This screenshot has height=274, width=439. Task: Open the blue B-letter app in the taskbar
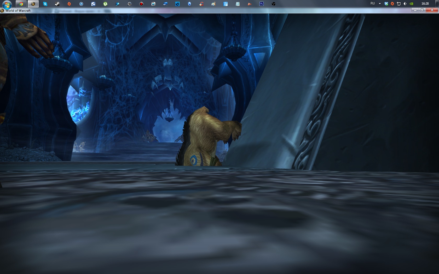[177, 4]
